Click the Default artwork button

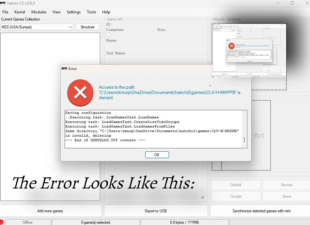point(236,185)
